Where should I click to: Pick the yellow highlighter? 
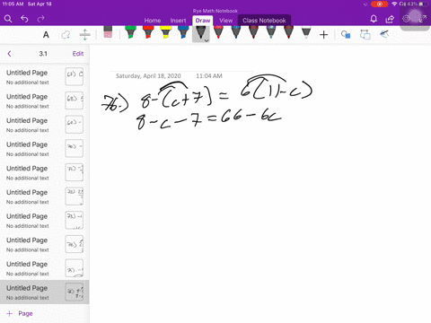point(165,32)
